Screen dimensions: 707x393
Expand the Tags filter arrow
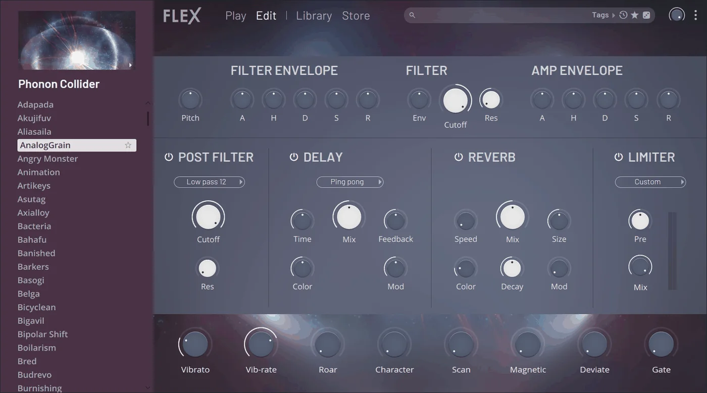click(x=614, y=15)
